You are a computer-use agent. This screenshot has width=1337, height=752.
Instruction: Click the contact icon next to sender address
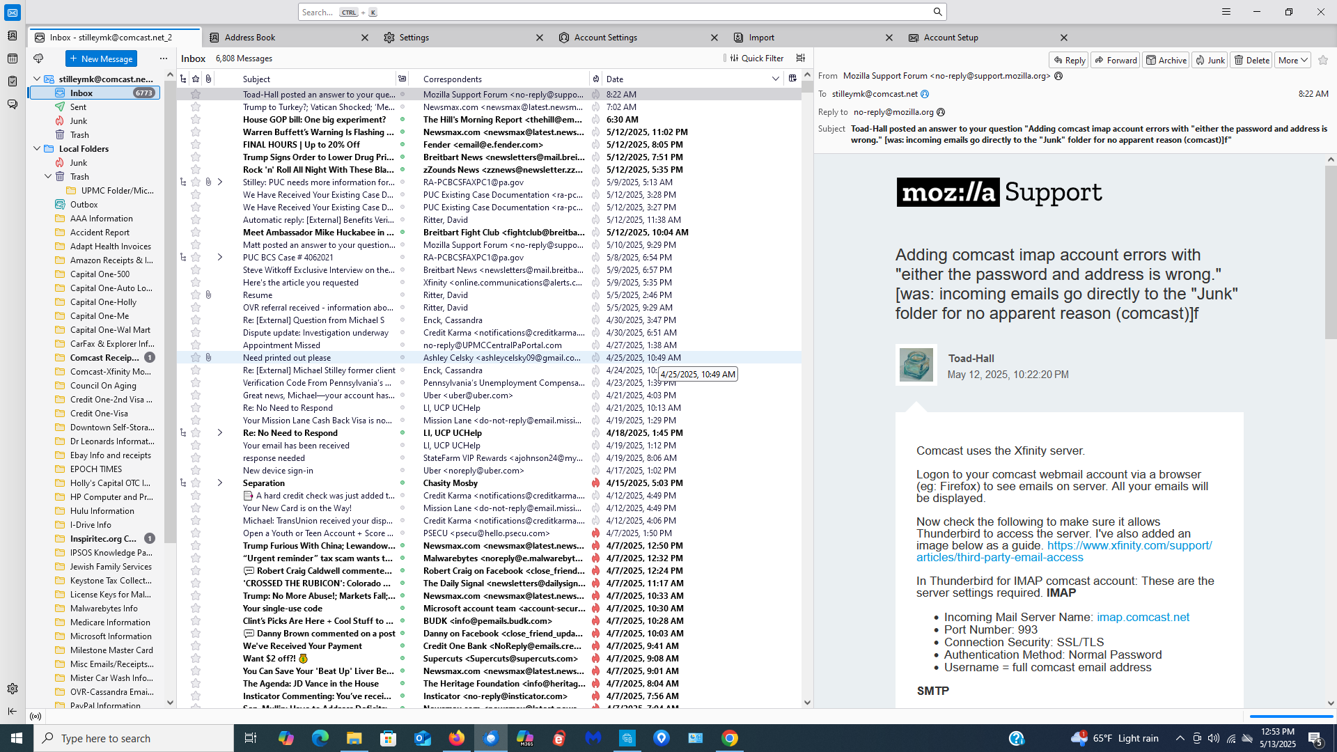[x=1058, y=76]
